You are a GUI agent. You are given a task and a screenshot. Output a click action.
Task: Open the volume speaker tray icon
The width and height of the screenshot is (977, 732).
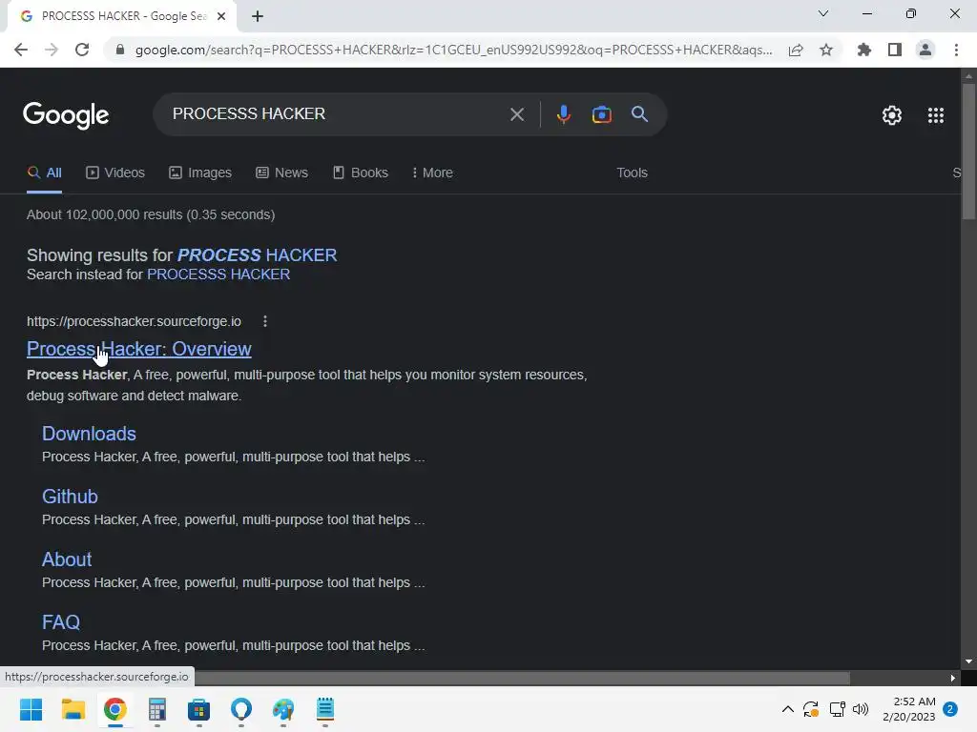[x=861, y=709]
